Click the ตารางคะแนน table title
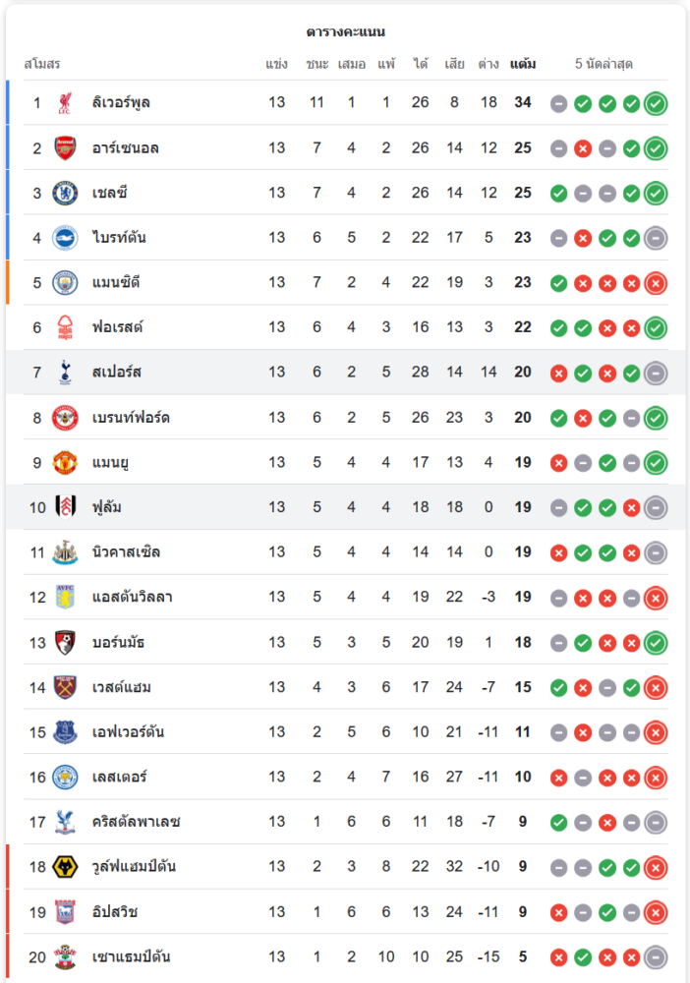Image resolution: width=690 pixels, height=983 pixels. 345,32
